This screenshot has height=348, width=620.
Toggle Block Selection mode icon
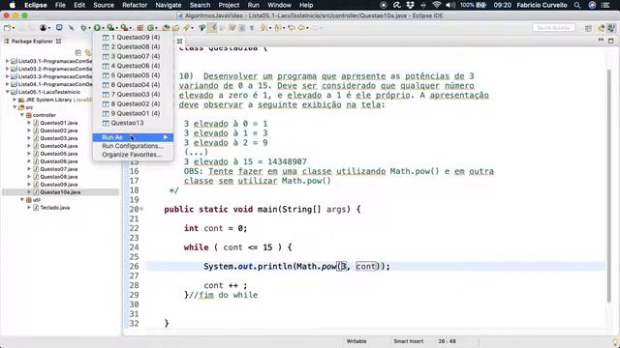click(242, 28)
